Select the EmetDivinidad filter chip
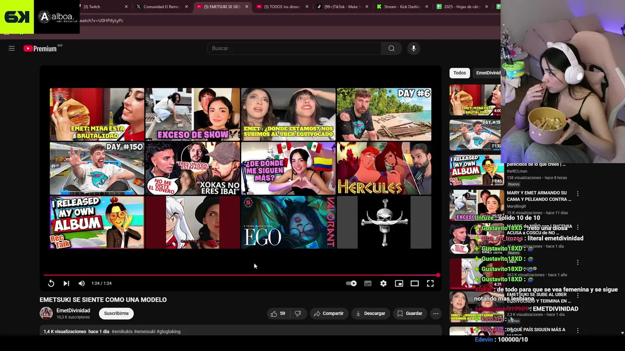 tap(487, 73)
